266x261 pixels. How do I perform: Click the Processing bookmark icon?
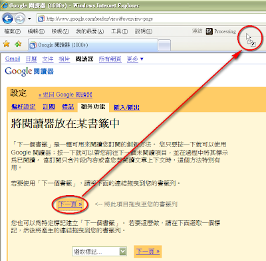[x=209, y=31]
